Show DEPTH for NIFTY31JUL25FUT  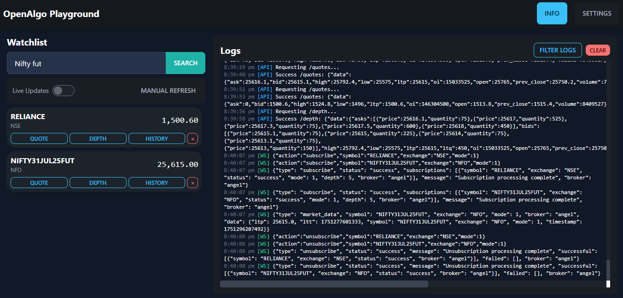98,183
